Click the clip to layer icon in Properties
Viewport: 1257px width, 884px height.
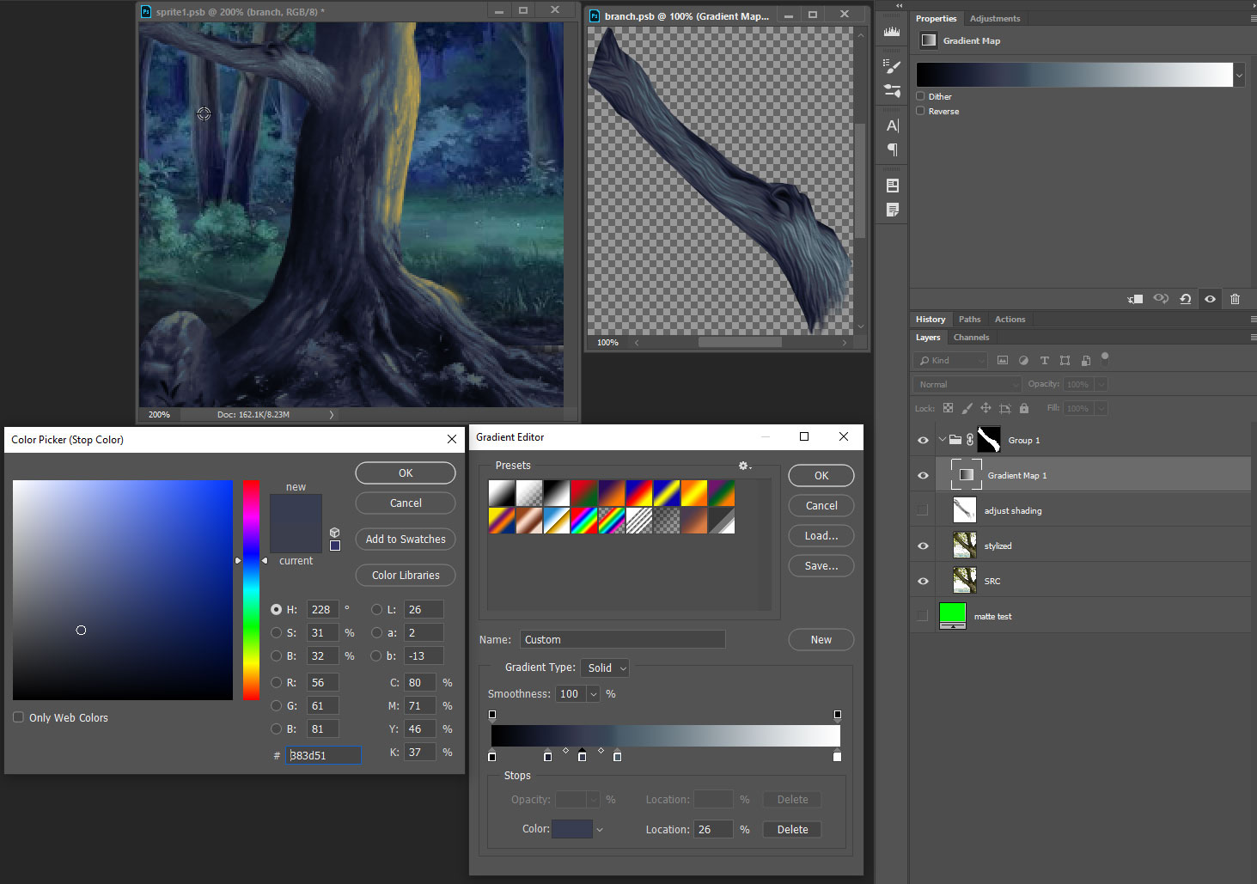[x=1135, y=299]
